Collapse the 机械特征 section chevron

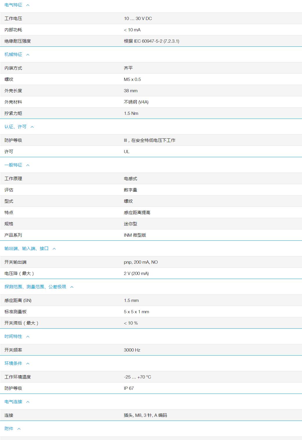pos(27,54)
